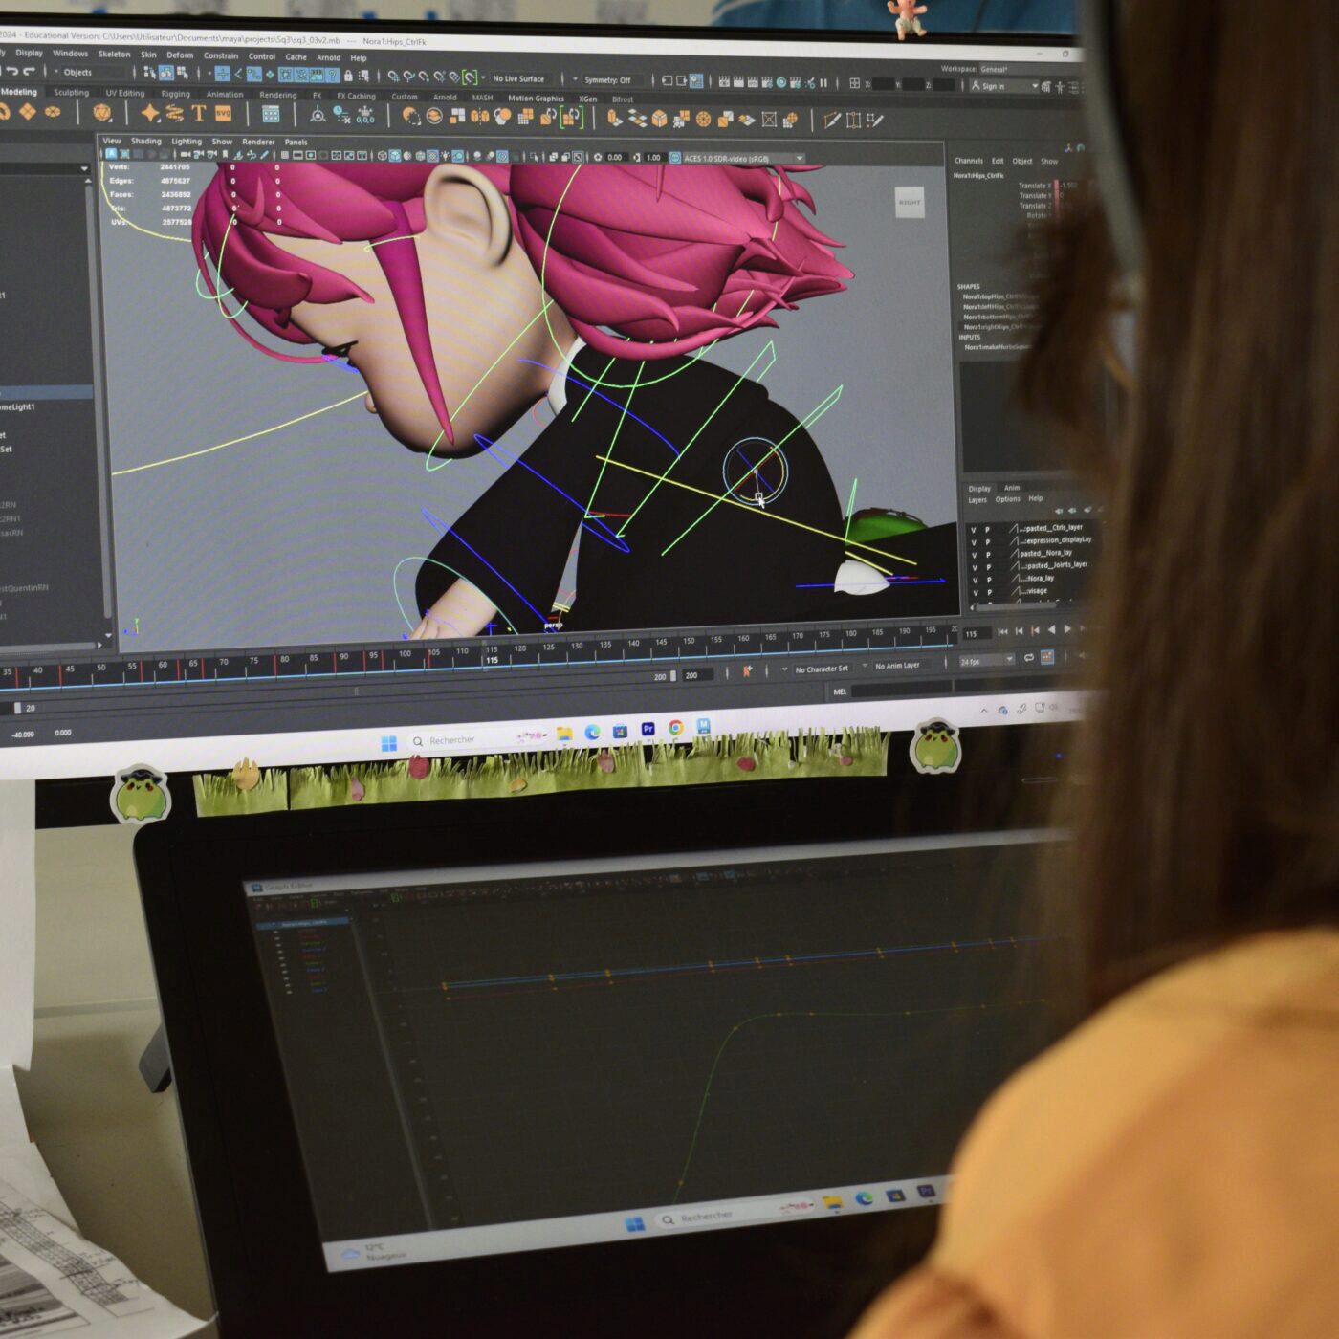Select the polygon sphere shelf icon
The width and height of the screenshot is (1339, 1339).
pyautogui.click(x=101, y=114)
